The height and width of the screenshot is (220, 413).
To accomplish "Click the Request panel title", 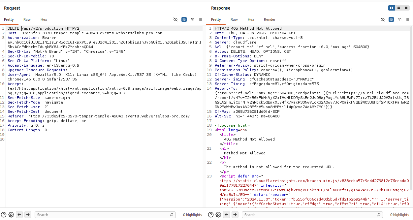I will (12, 8).
